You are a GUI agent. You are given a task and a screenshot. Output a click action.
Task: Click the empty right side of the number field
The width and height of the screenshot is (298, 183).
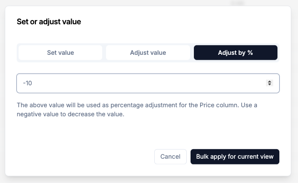coord(171,83)
